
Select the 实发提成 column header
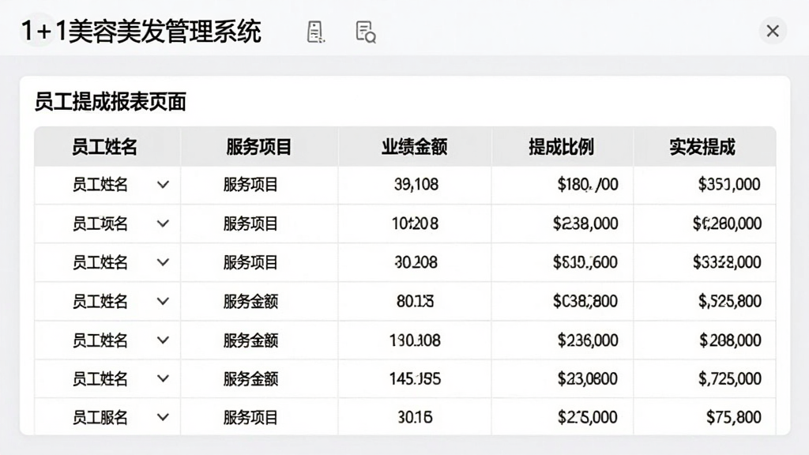[x=702, y=147]
